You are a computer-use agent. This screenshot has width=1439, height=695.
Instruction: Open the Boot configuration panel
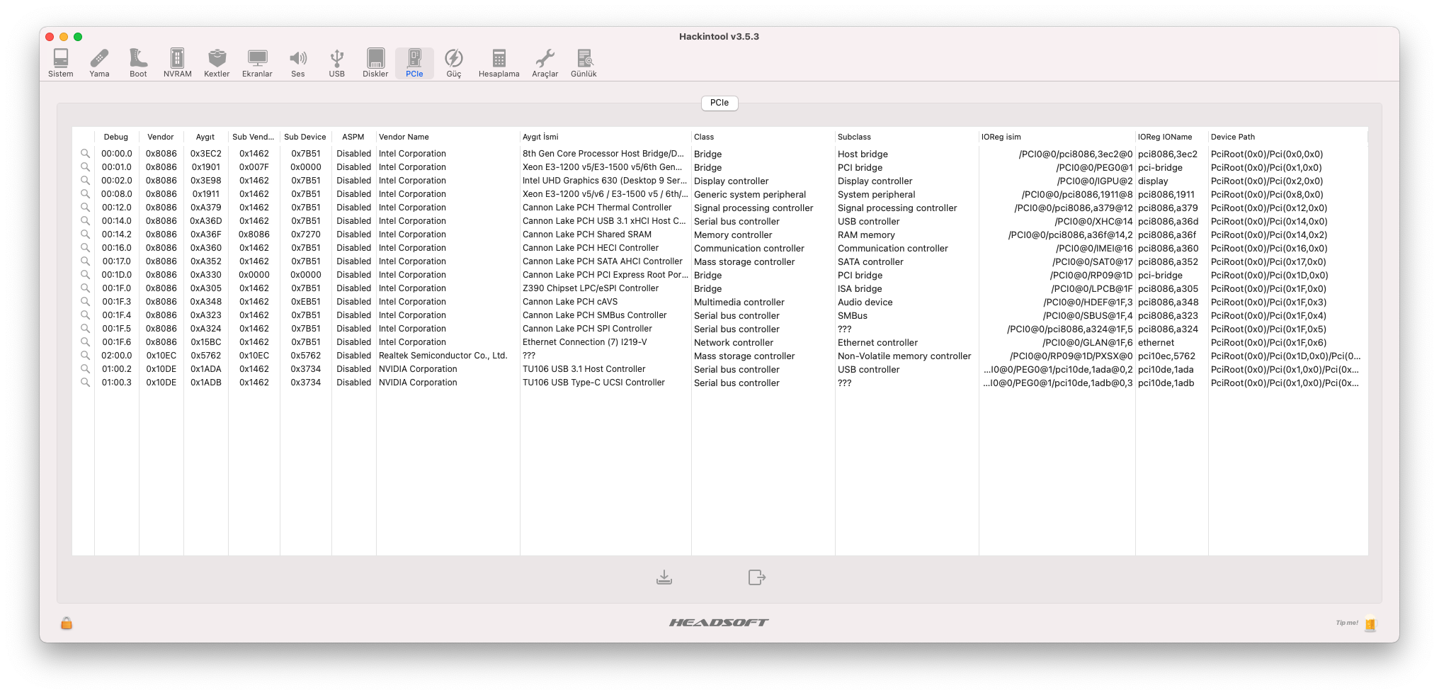click(x=138, y=62)
